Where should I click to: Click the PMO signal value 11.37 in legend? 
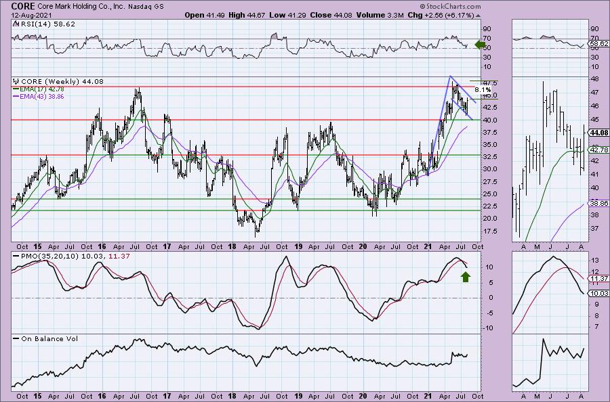point(119,256)
